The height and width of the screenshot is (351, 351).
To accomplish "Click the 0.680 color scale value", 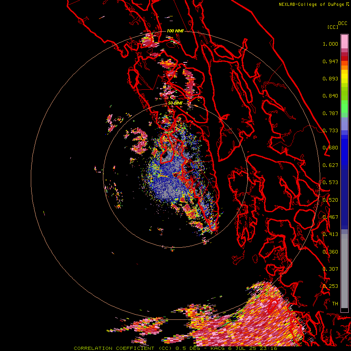I will pyautogui.click(x=330, y=148).
